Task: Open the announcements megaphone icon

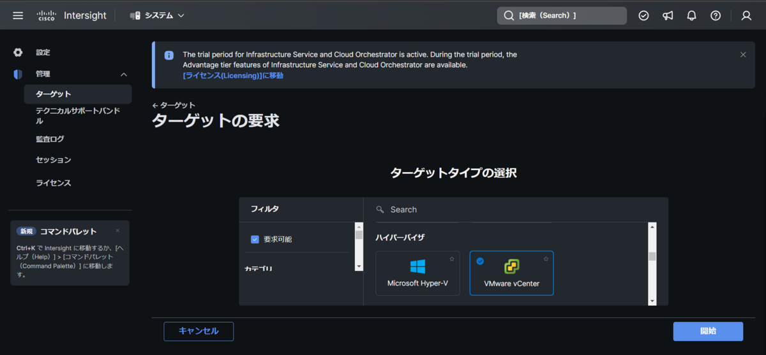Action: 668,15
